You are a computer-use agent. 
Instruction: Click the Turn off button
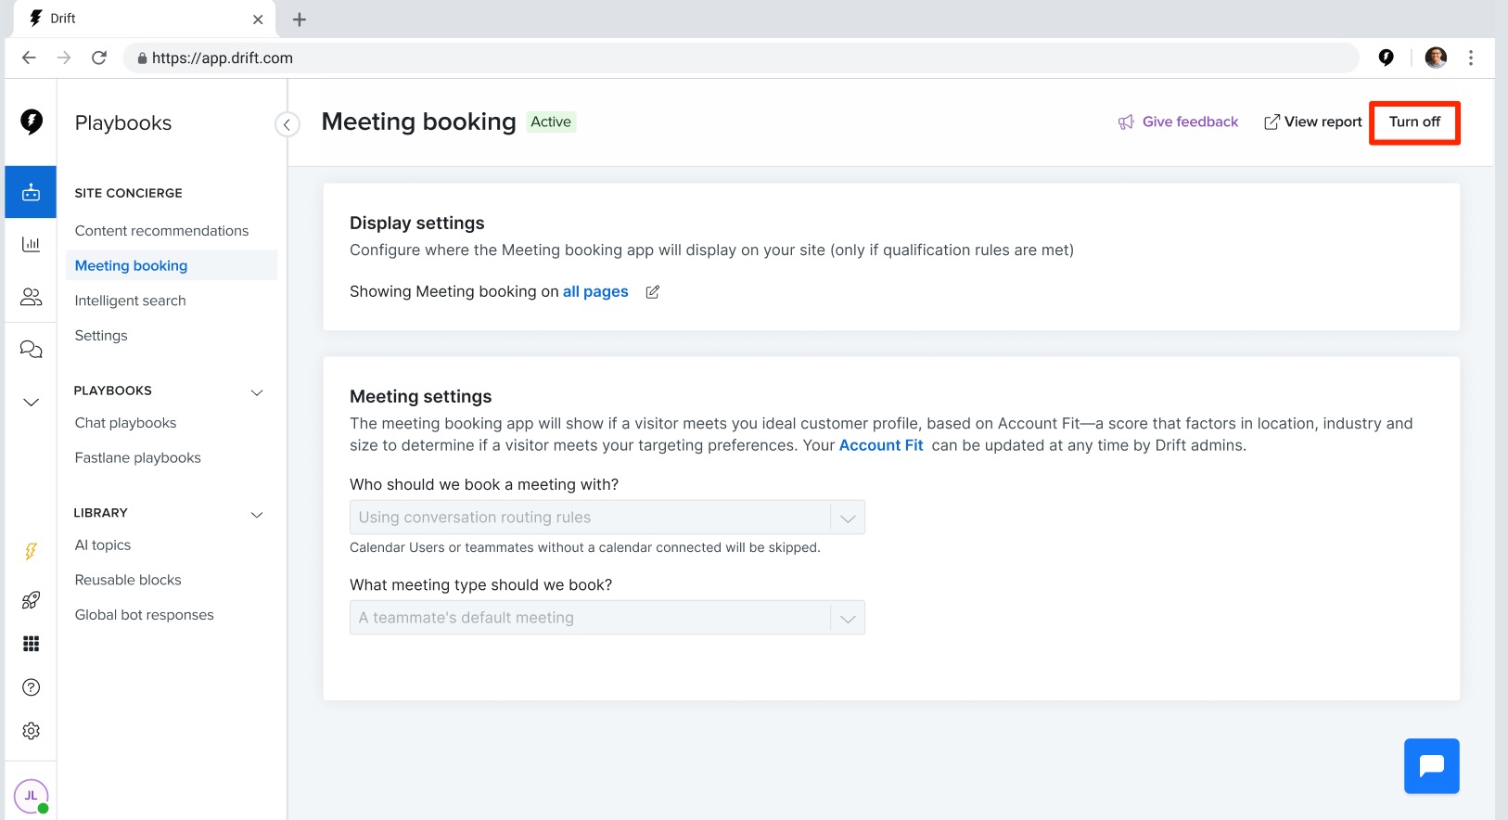(1414, 122)
